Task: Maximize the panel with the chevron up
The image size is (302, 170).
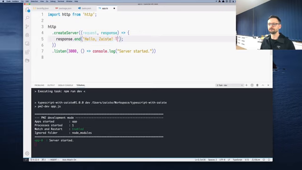Action: tap(263, 85)
